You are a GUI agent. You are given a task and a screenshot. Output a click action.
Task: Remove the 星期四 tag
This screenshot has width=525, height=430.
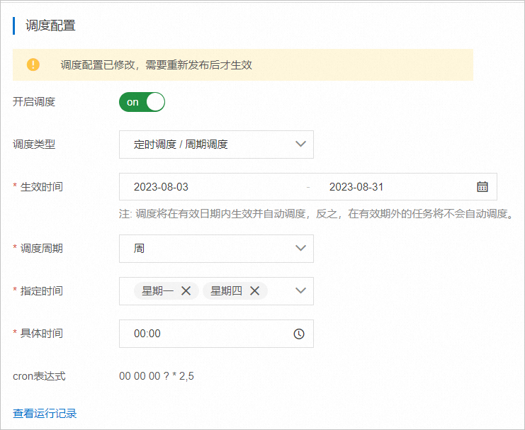point(255,290)
